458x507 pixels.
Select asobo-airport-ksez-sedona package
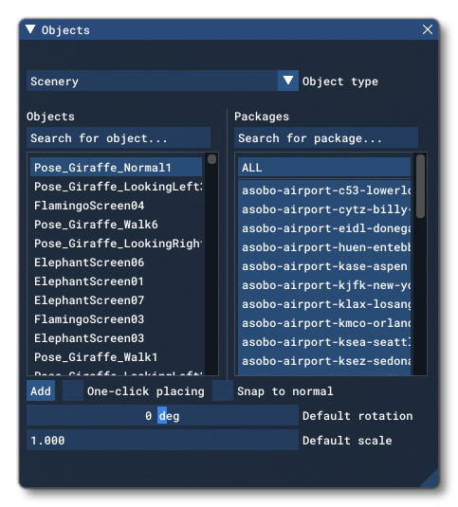324,361
